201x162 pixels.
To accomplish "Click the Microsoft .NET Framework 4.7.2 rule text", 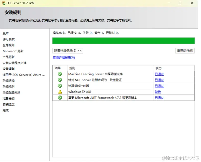I will (103, 98).
